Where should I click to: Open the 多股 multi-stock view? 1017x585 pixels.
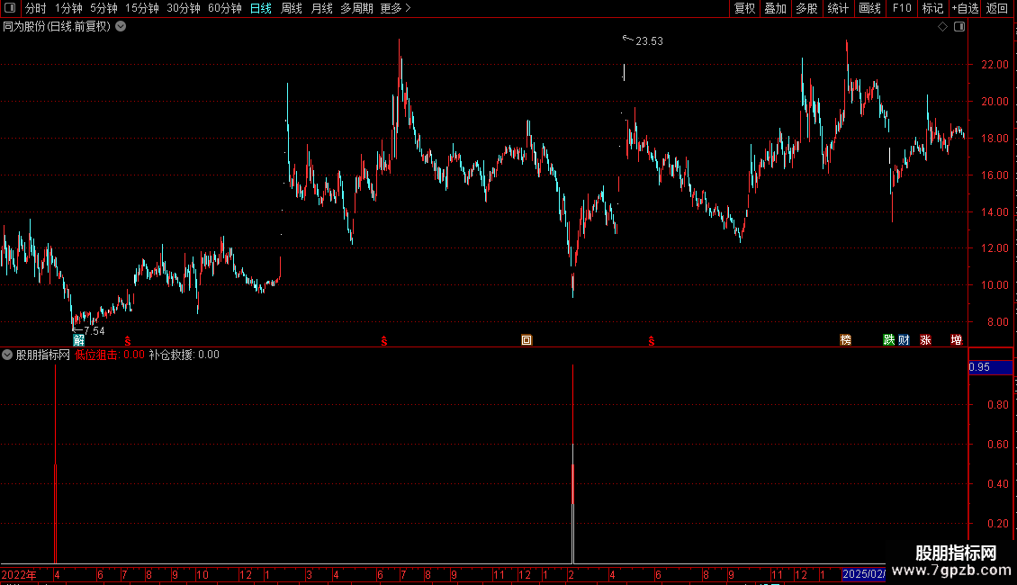(x=806, y=8)
